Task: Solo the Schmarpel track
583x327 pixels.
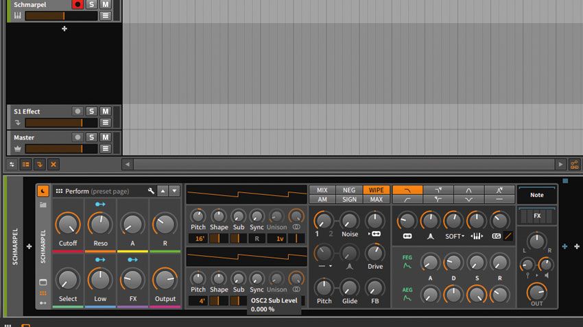Action: click(91, 5)
